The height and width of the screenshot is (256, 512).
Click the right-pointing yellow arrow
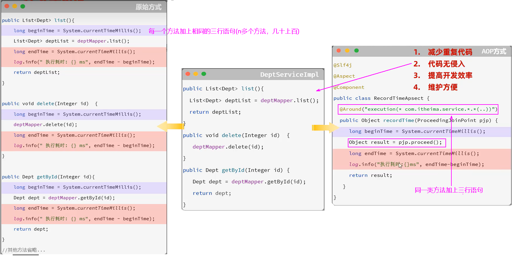(325, 128)
